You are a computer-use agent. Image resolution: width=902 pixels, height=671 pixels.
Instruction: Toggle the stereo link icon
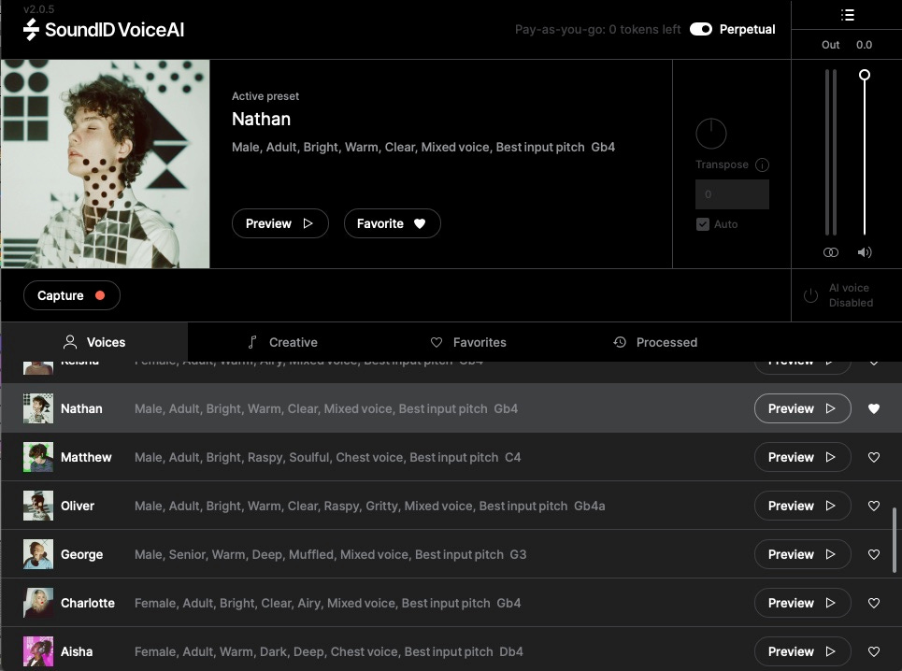coord(831,252)
